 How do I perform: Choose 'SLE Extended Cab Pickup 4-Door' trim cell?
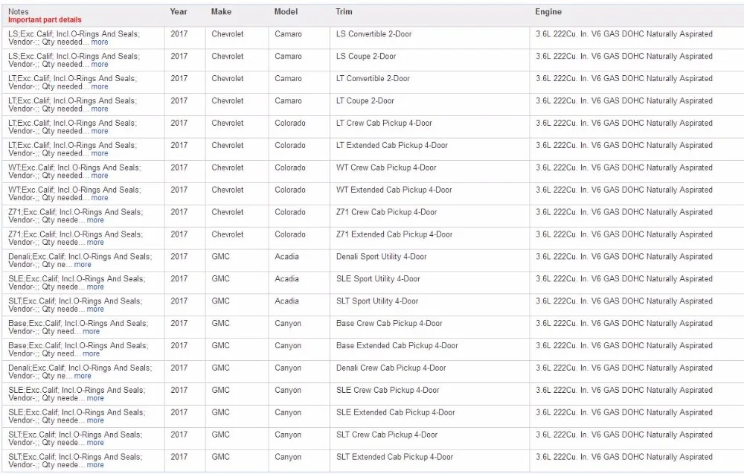pos(396,413)
